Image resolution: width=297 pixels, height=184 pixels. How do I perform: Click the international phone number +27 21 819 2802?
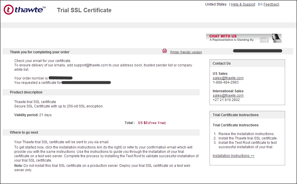226,100
